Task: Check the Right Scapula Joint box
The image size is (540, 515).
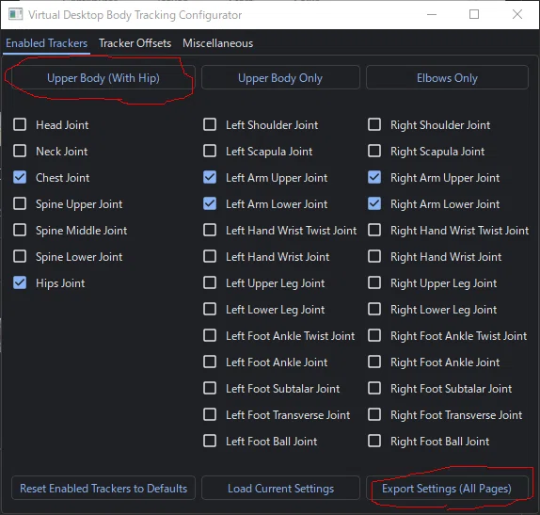Action: coord(374,151)
